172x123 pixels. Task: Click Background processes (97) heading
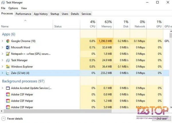(23, 81)
